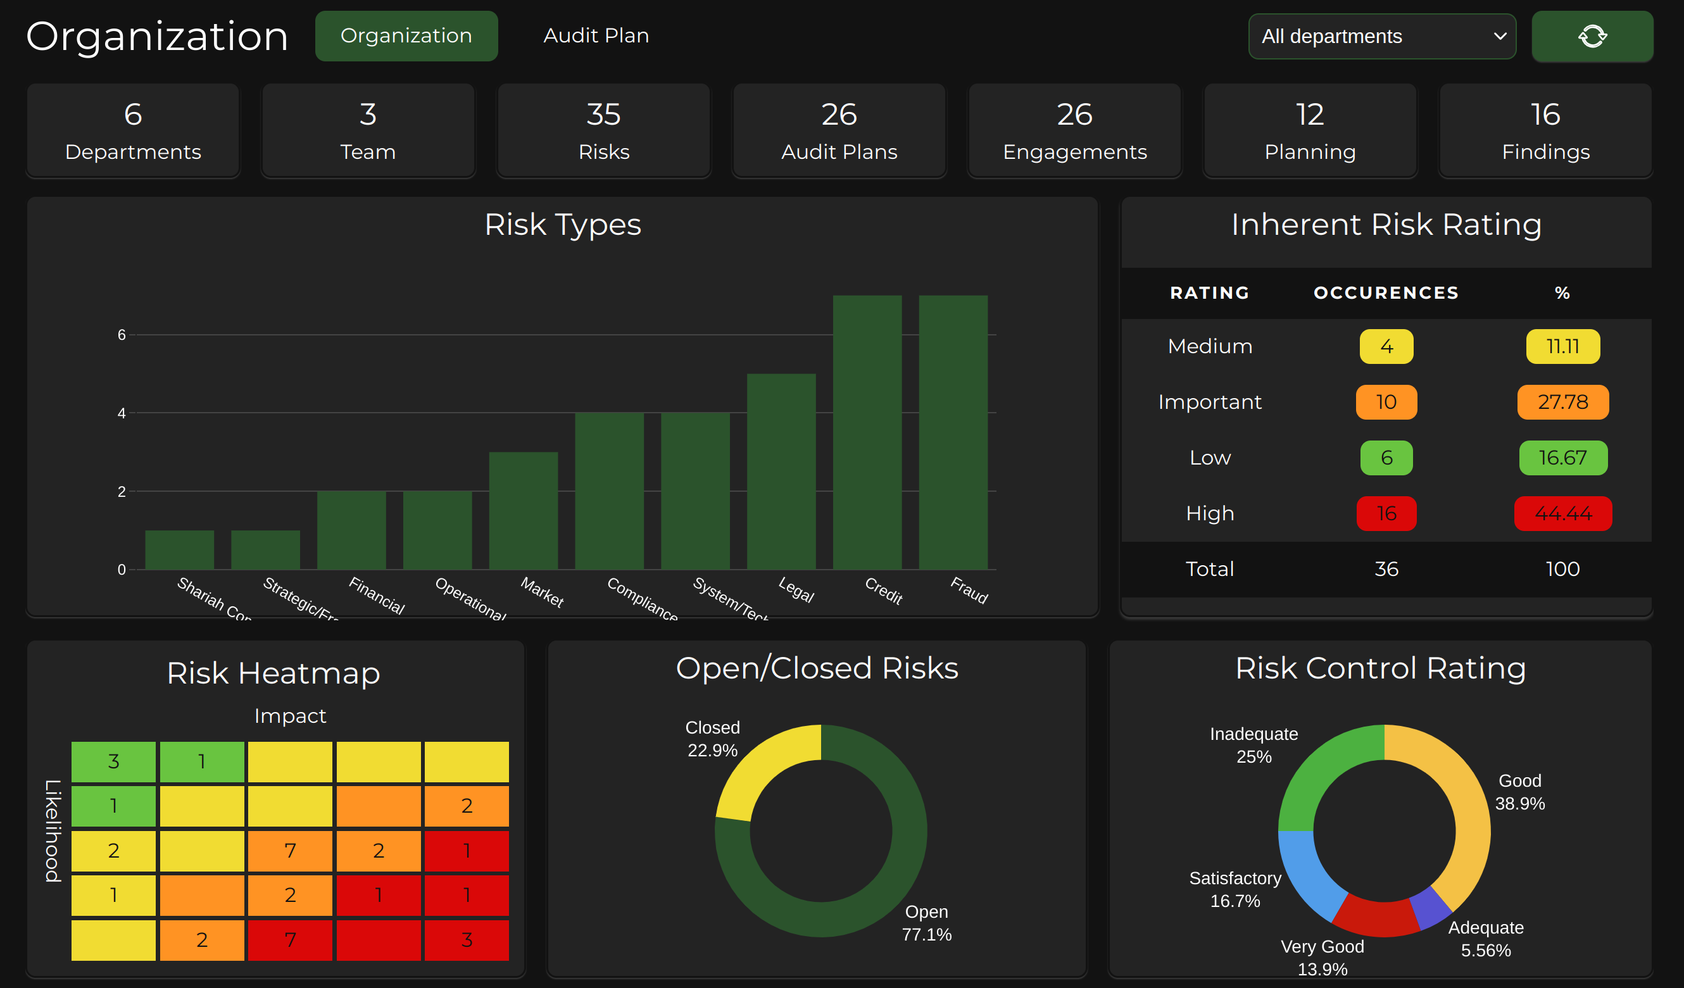Click the Planning summary card
This screenshot has width=1684, height=988.
point(1310,131)
